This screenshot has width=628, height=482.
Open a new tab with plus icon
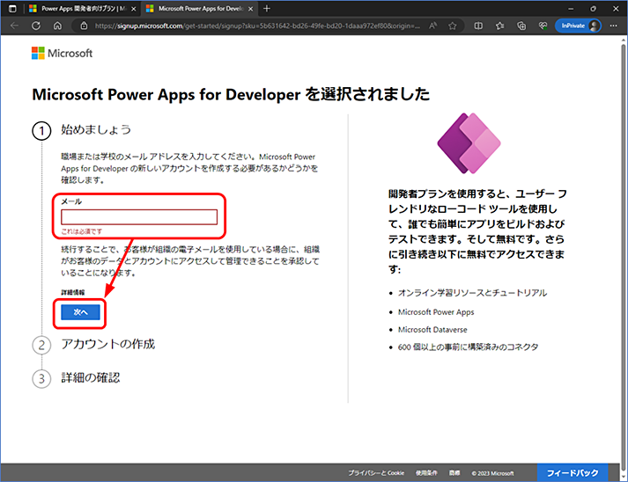267,9
